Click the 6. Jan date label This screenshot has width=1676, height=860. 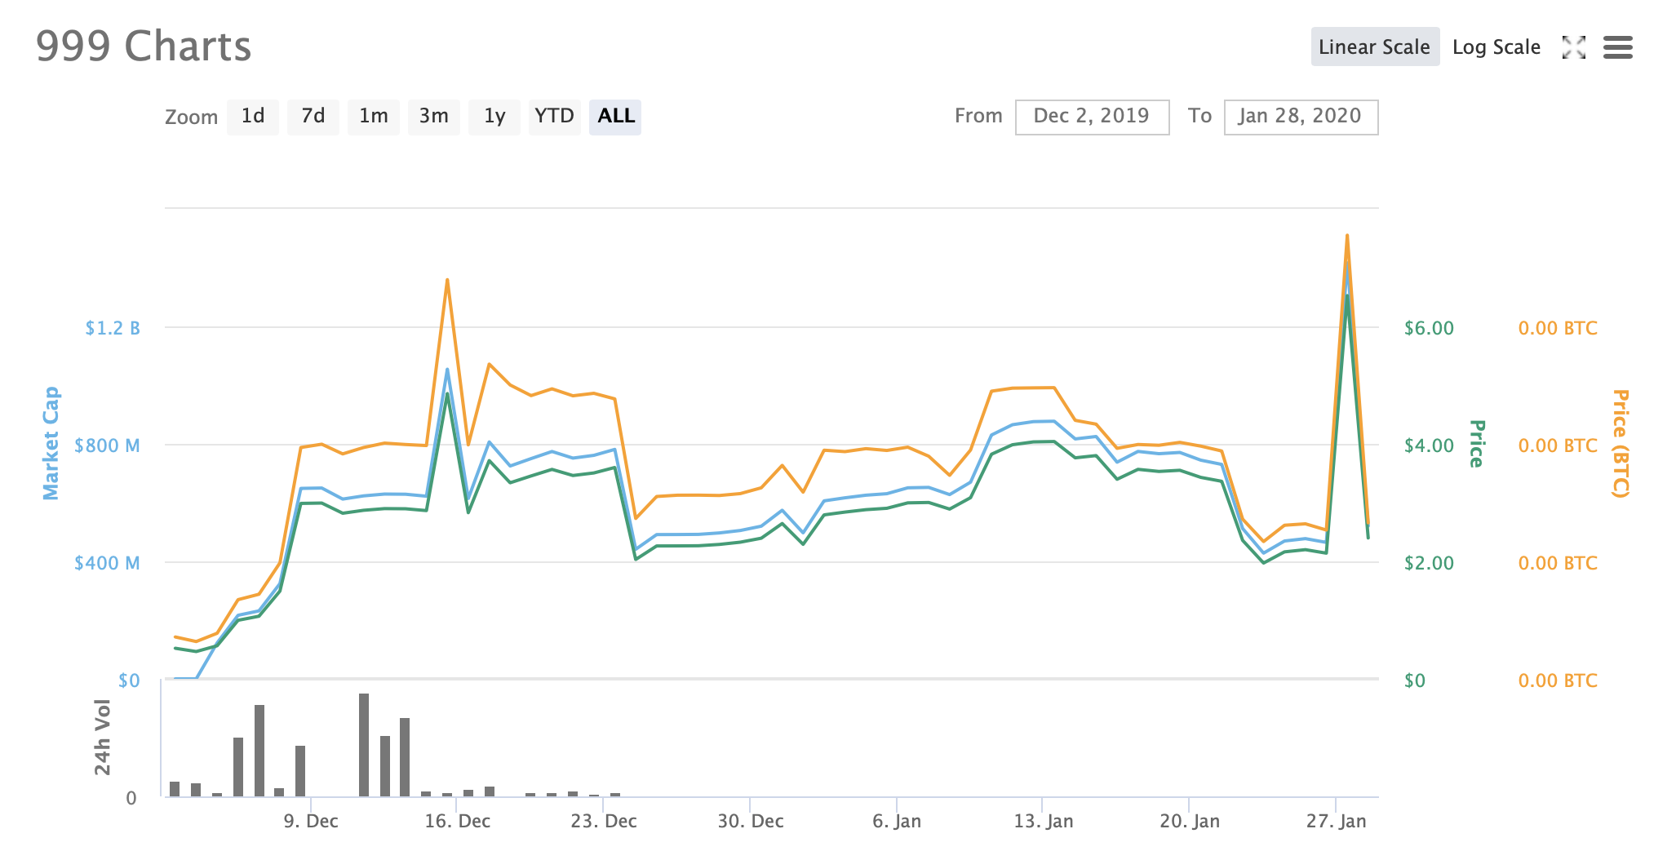click(x=897, y=821)
